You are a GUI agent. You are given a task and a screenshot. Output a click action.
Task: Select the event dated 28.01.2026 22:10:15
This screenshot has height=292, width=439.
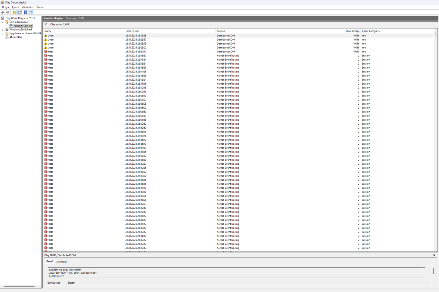point(239,88)
